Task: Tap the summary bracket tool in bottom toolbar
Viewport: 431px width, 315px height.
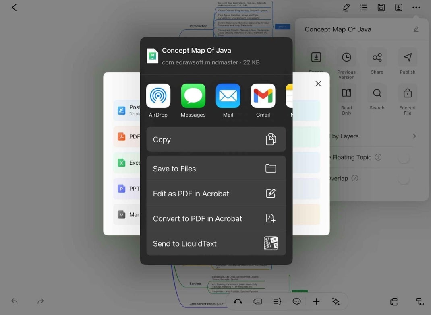Action: (277, 302)
